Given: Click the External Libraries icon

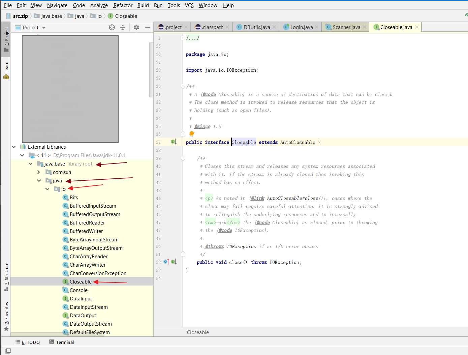Looking at the screenshot, I should point(23,147).
